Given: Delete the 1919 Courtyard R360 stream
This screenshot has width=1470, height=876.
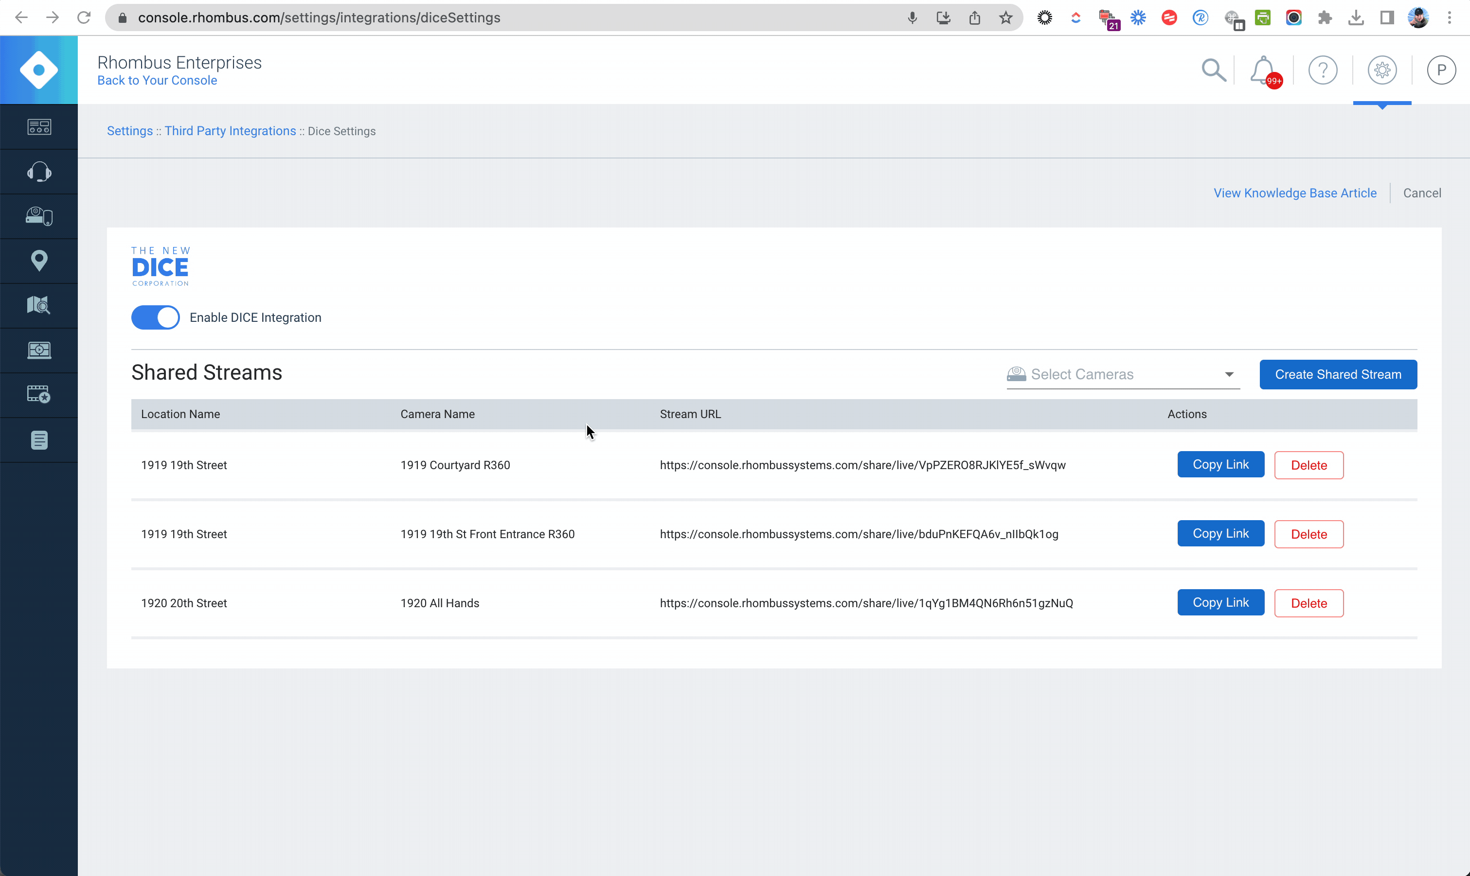Looking at the screenshot, I should [x=1309, y=465].
